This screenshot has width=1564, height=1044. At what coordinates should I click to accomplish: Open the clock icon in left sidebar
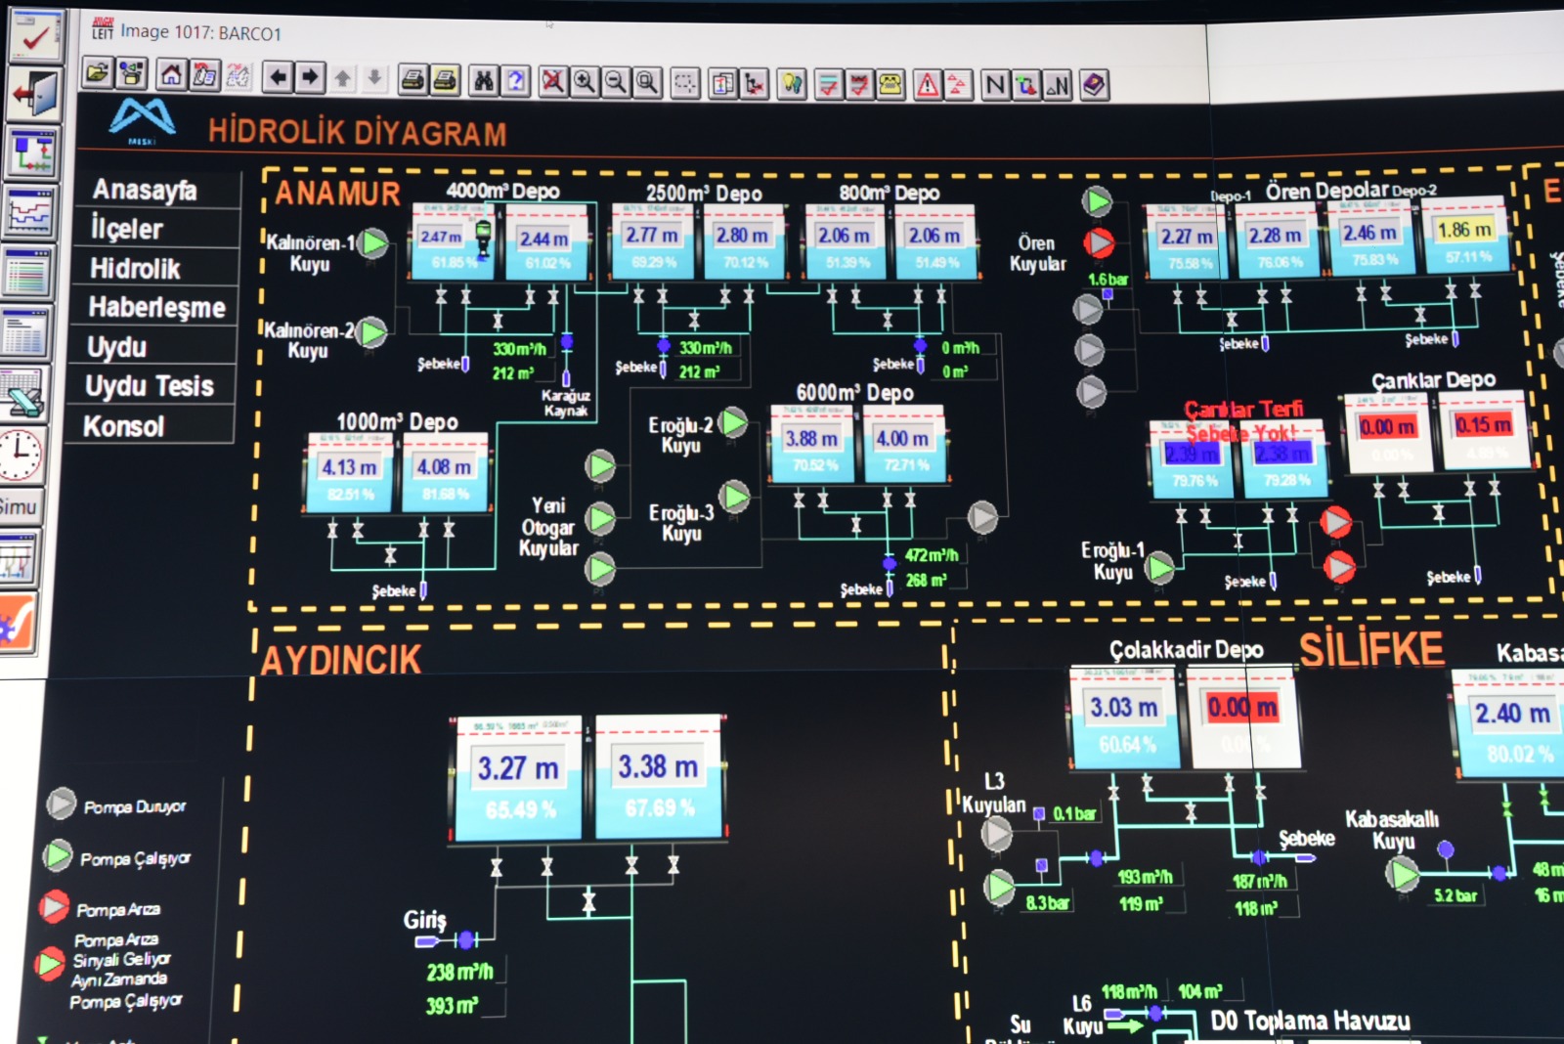(x=20, y=456)
